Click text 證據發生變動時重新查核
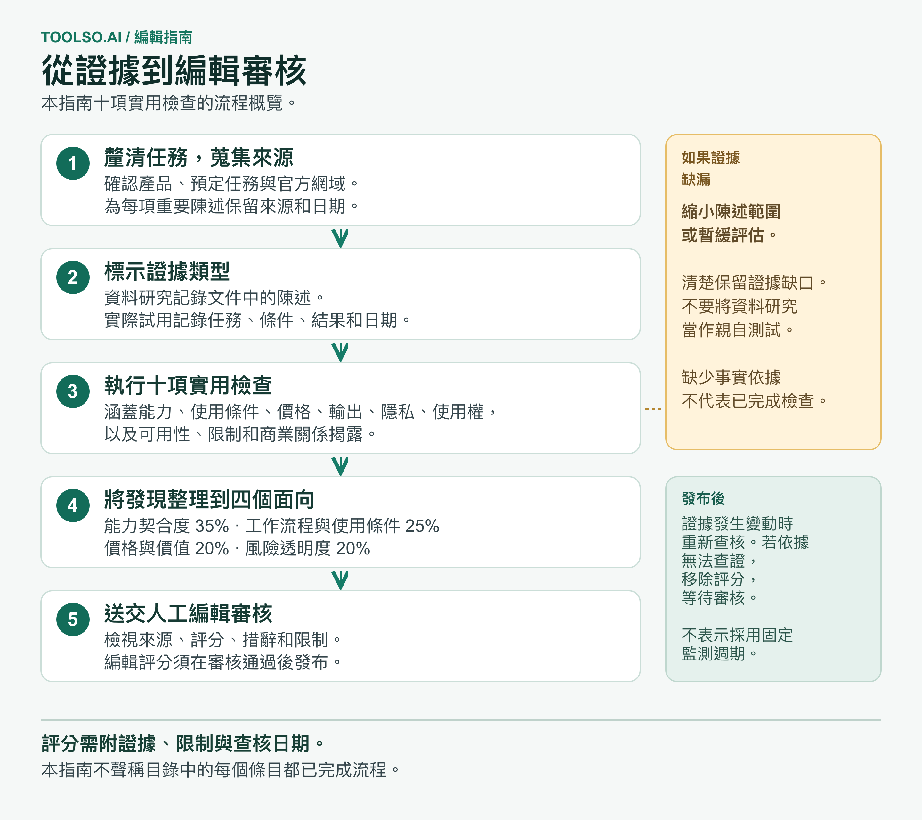This screenshot has width=922, height=820. tap(737, 533)
